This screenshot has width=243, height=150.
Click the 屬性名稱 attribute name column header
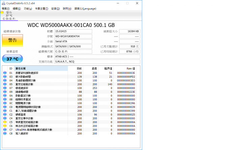(41, 68)
